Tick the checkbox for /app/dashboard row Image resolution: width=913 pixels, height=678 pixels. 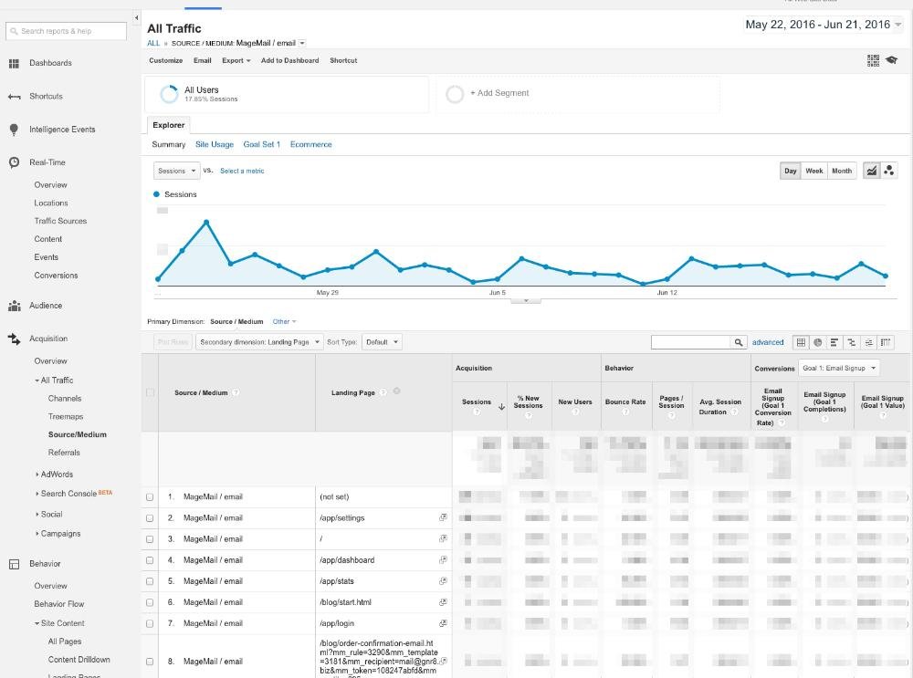[150, 560]
